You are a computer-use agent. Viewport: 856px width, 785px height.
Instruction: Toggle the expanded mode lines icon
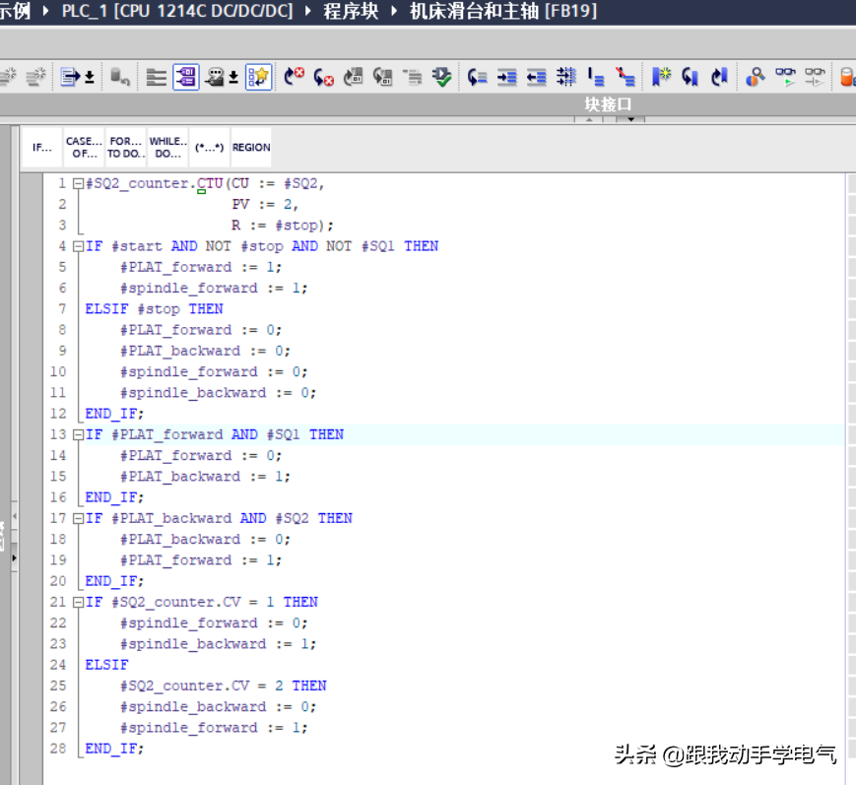pyautogui.click(x=157, y=77)
